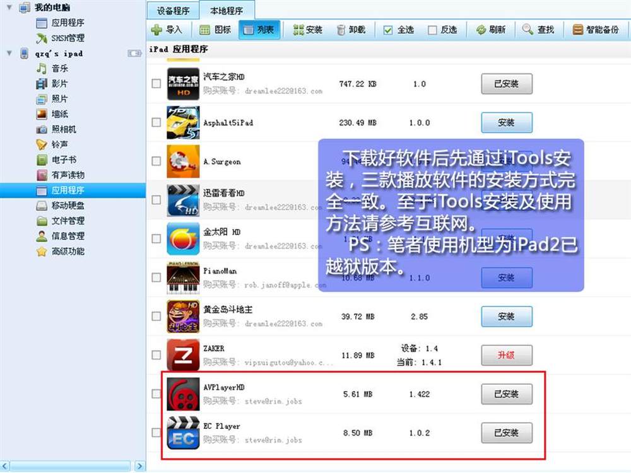
Task: Click the 导入 import toolbar button
Action: click(x=167, y=30)
